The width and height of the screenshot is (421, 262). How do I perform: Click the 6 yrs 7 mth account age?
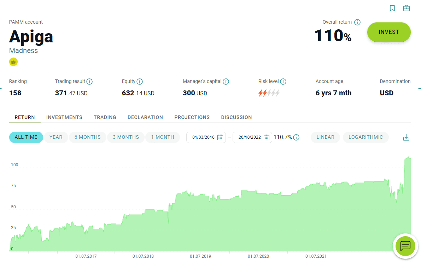pos(333,93)
